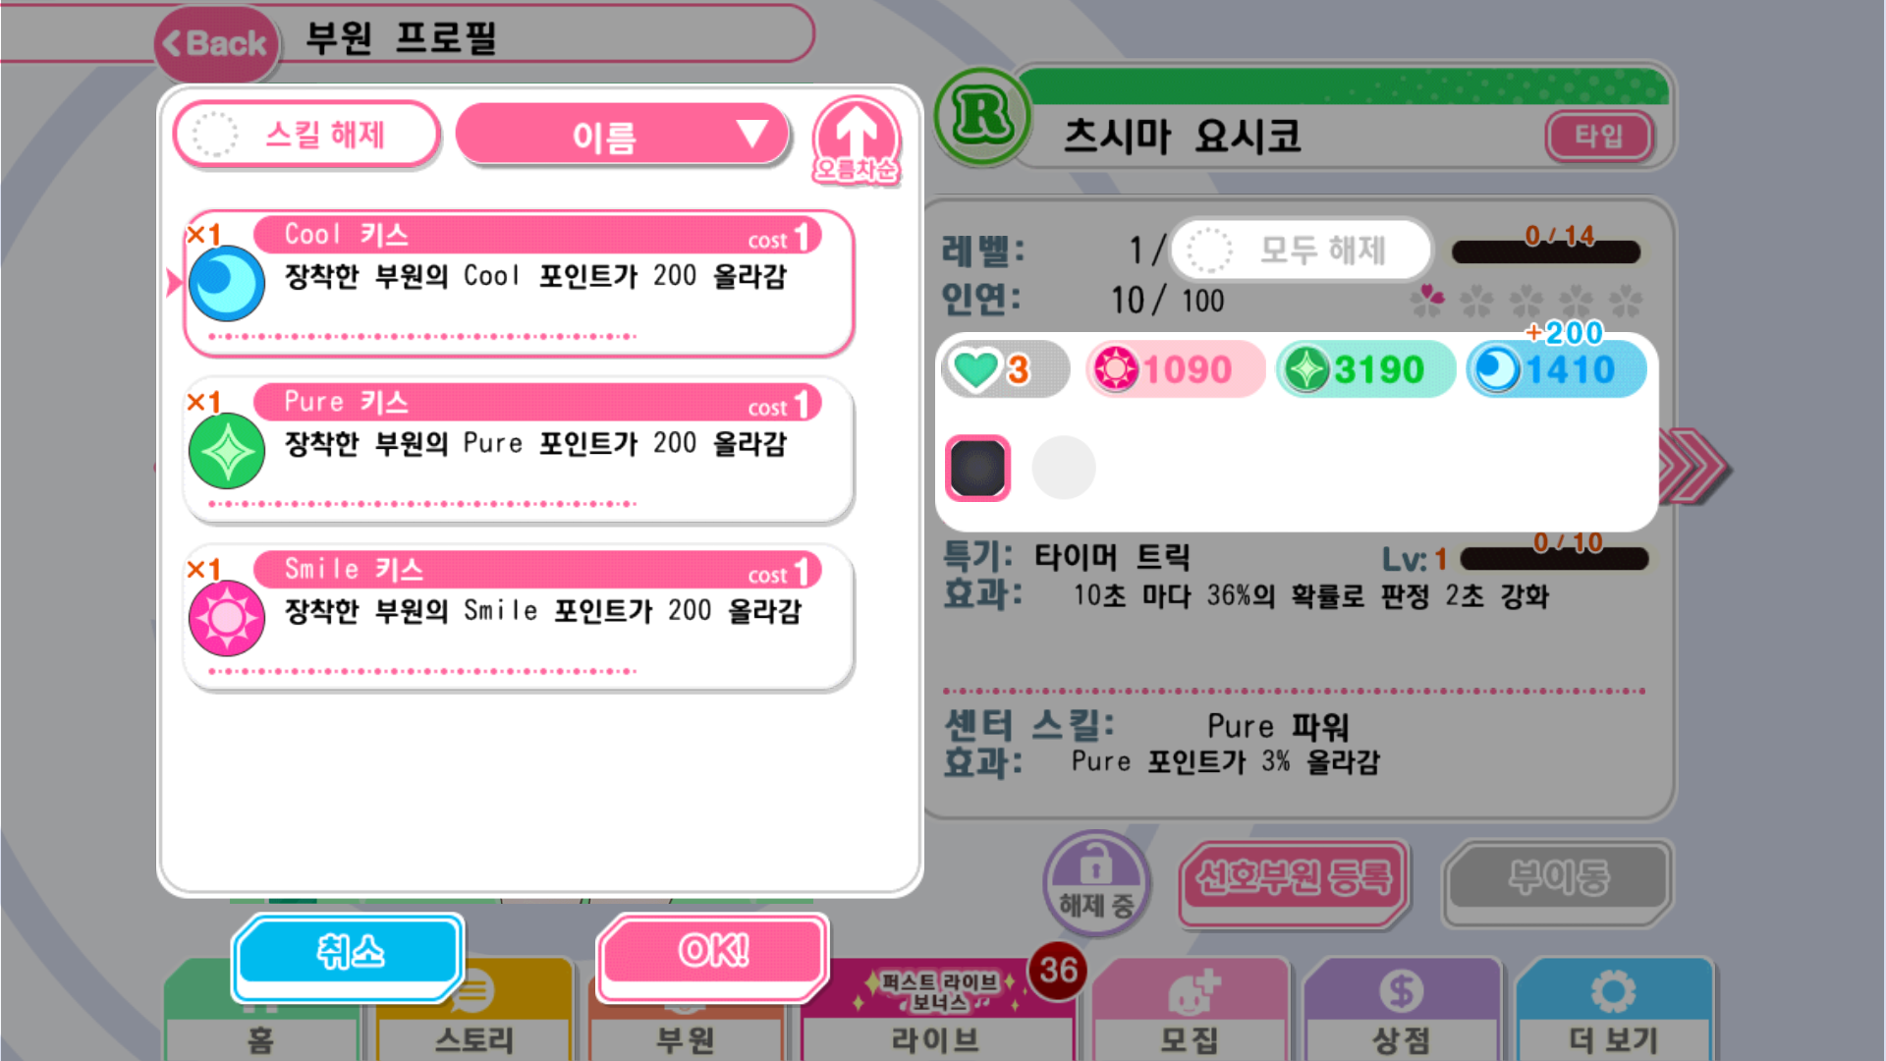Image resolution: width=1886 pixels, height=1061 pixels.
Task: Click the pink Smile kiss skill icon
Action: 227,619
